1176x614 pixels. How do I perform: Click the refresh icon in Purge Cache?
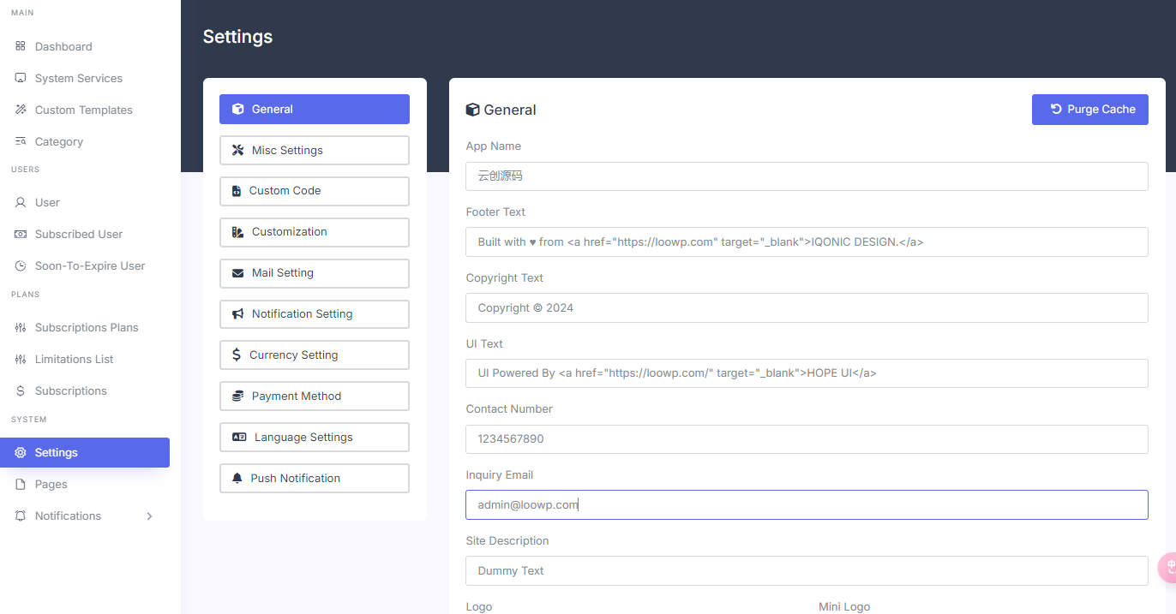pyautogui.click(x=1056, y=109)
